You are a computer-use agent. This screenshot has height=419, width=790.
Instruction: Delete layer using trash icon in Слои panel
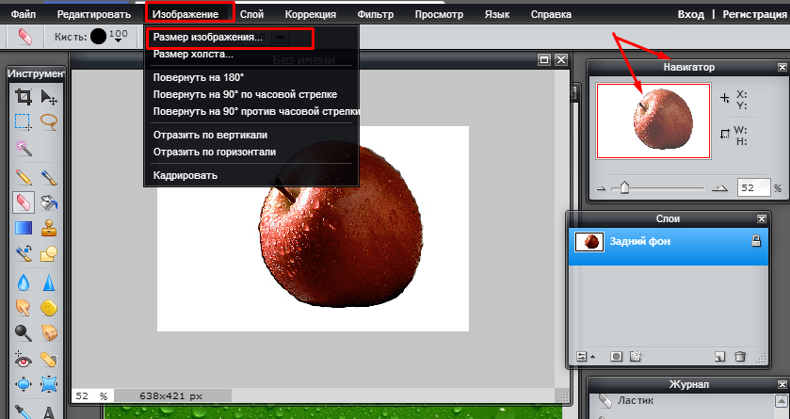(x=740, y=357)
